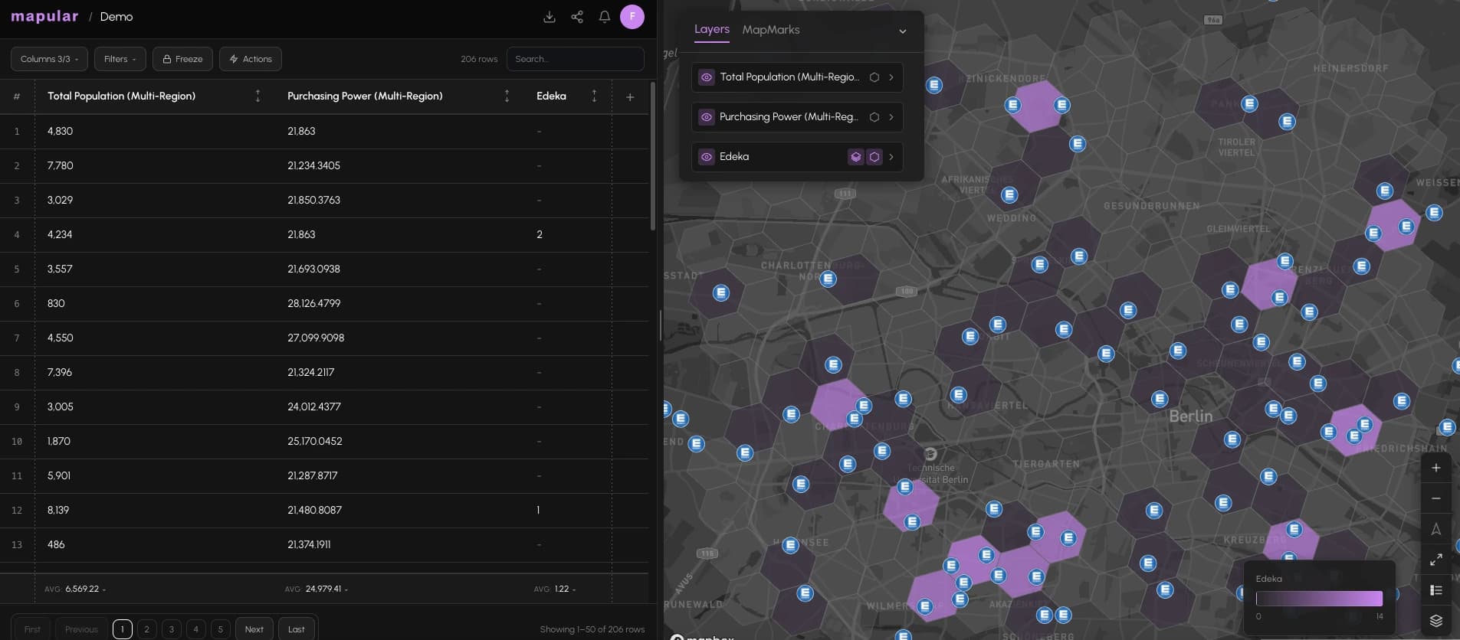This screenshot has height=640, width=1460.
Task: Open the Columns 3/3 dropdown
Action: [49, 59]
